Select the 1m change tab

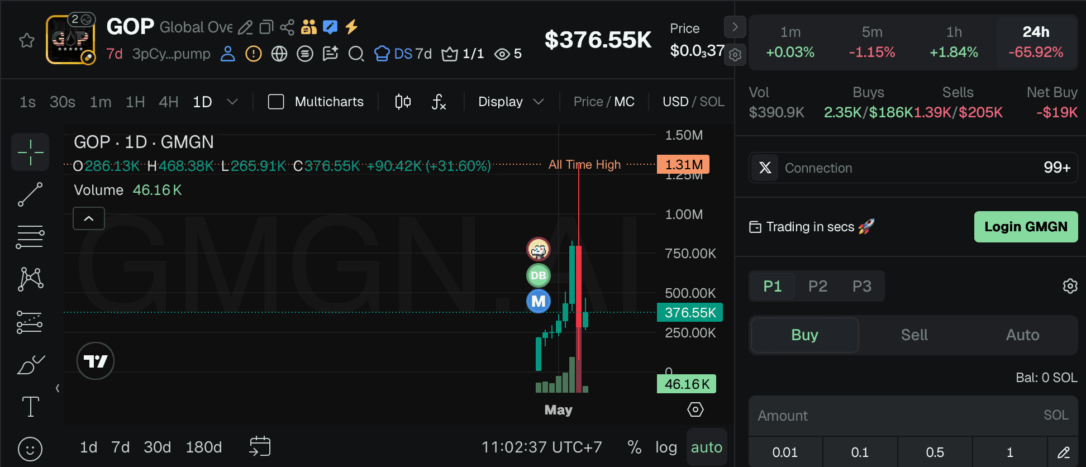(x=790, y=42)
